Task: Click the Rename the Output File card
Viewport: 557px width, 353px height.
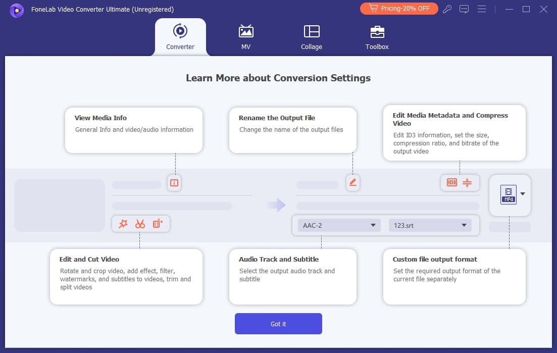Action: point(293,130)
